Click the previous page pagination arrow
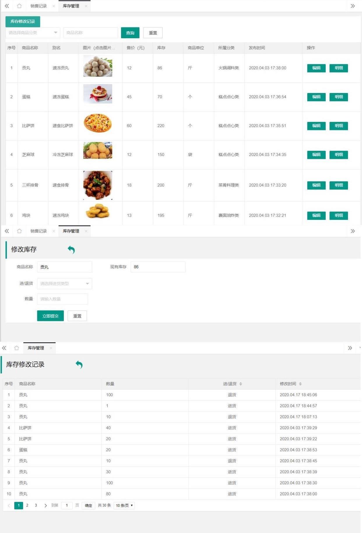 coord(9,505)
